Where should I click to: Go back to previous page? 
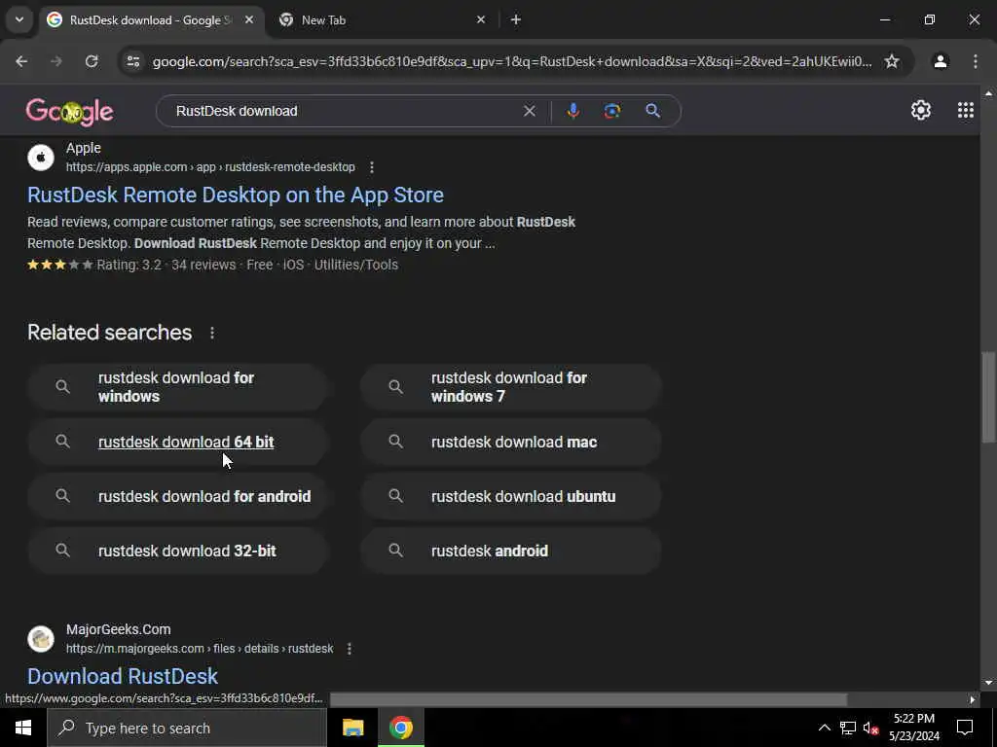click(x=21, y=61)
